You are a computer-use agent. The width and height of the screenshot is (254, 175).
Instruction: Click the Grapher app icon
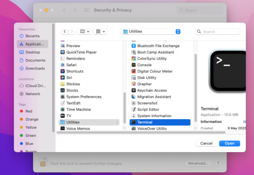[x=133, y=84]
